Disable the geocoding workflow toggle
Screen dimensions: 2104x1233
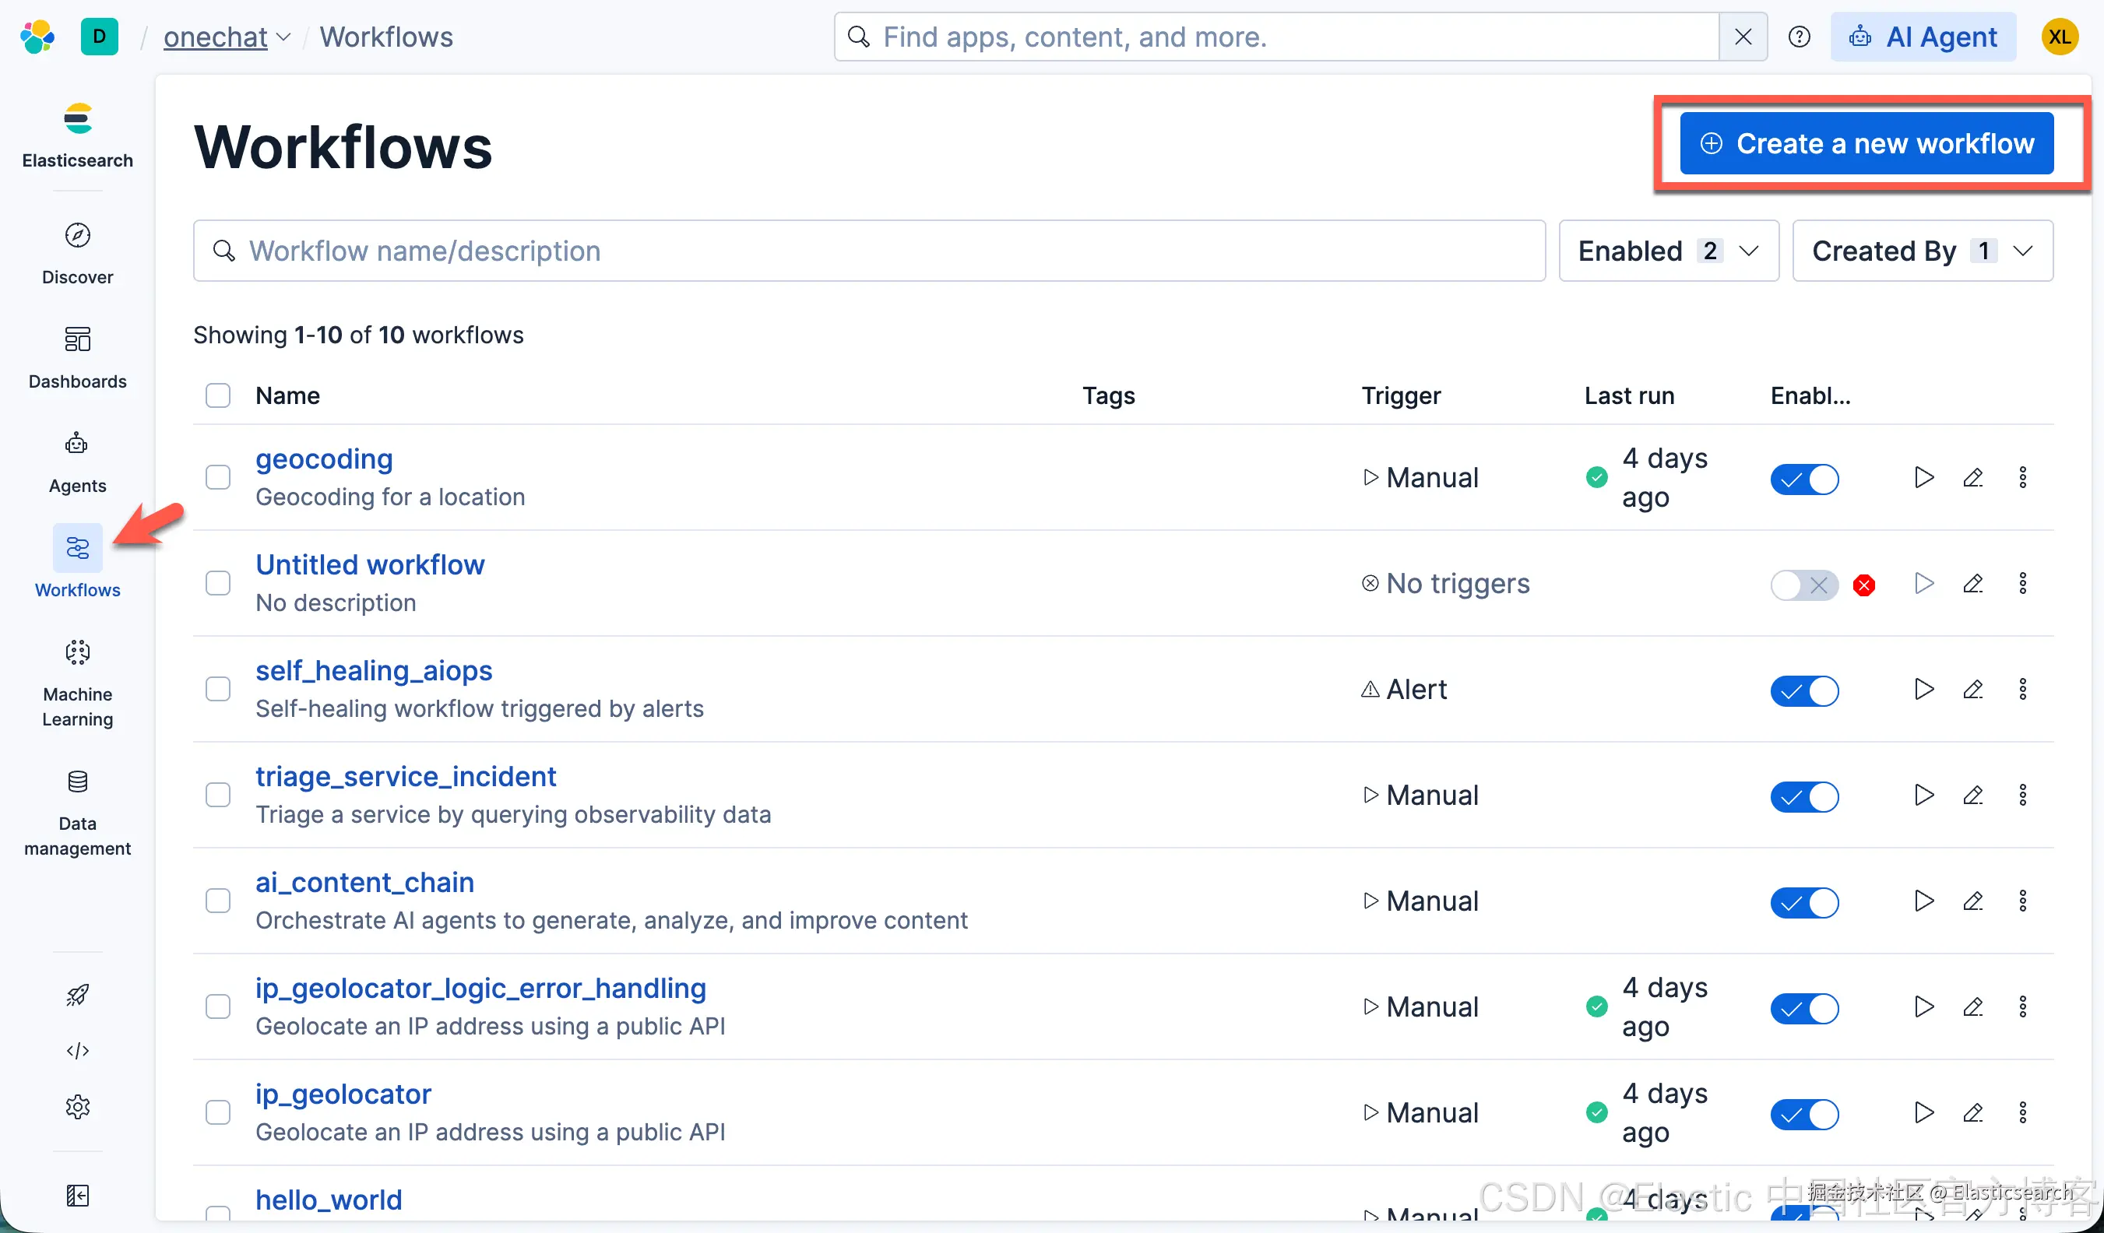pyautogui.click(x=1803, y=479)
